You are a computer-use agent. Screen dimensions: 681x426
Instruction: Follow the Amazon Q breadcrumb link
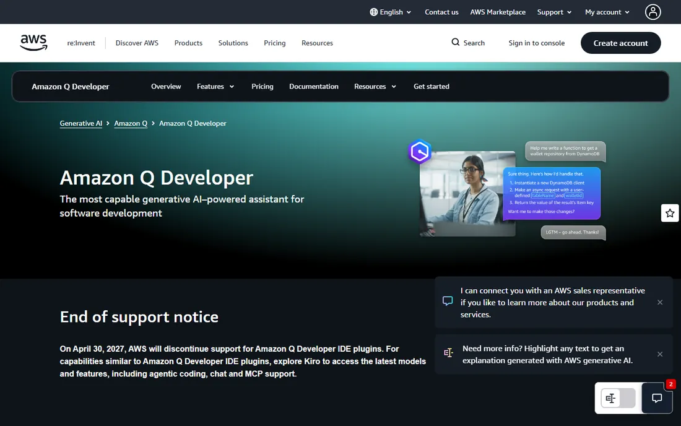tap(131, 123)
